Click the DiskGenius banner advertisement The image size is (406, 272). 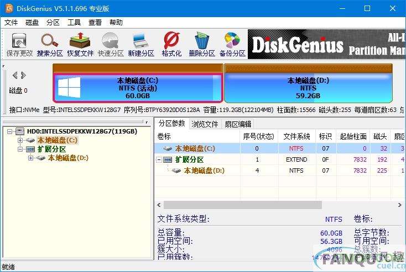point(327,44)
